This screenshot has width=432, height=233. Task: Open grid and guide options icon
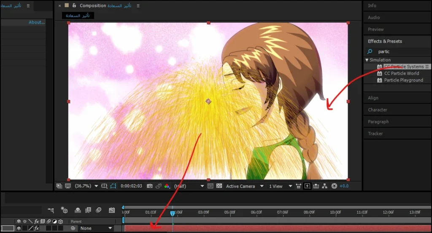(104, 186)
